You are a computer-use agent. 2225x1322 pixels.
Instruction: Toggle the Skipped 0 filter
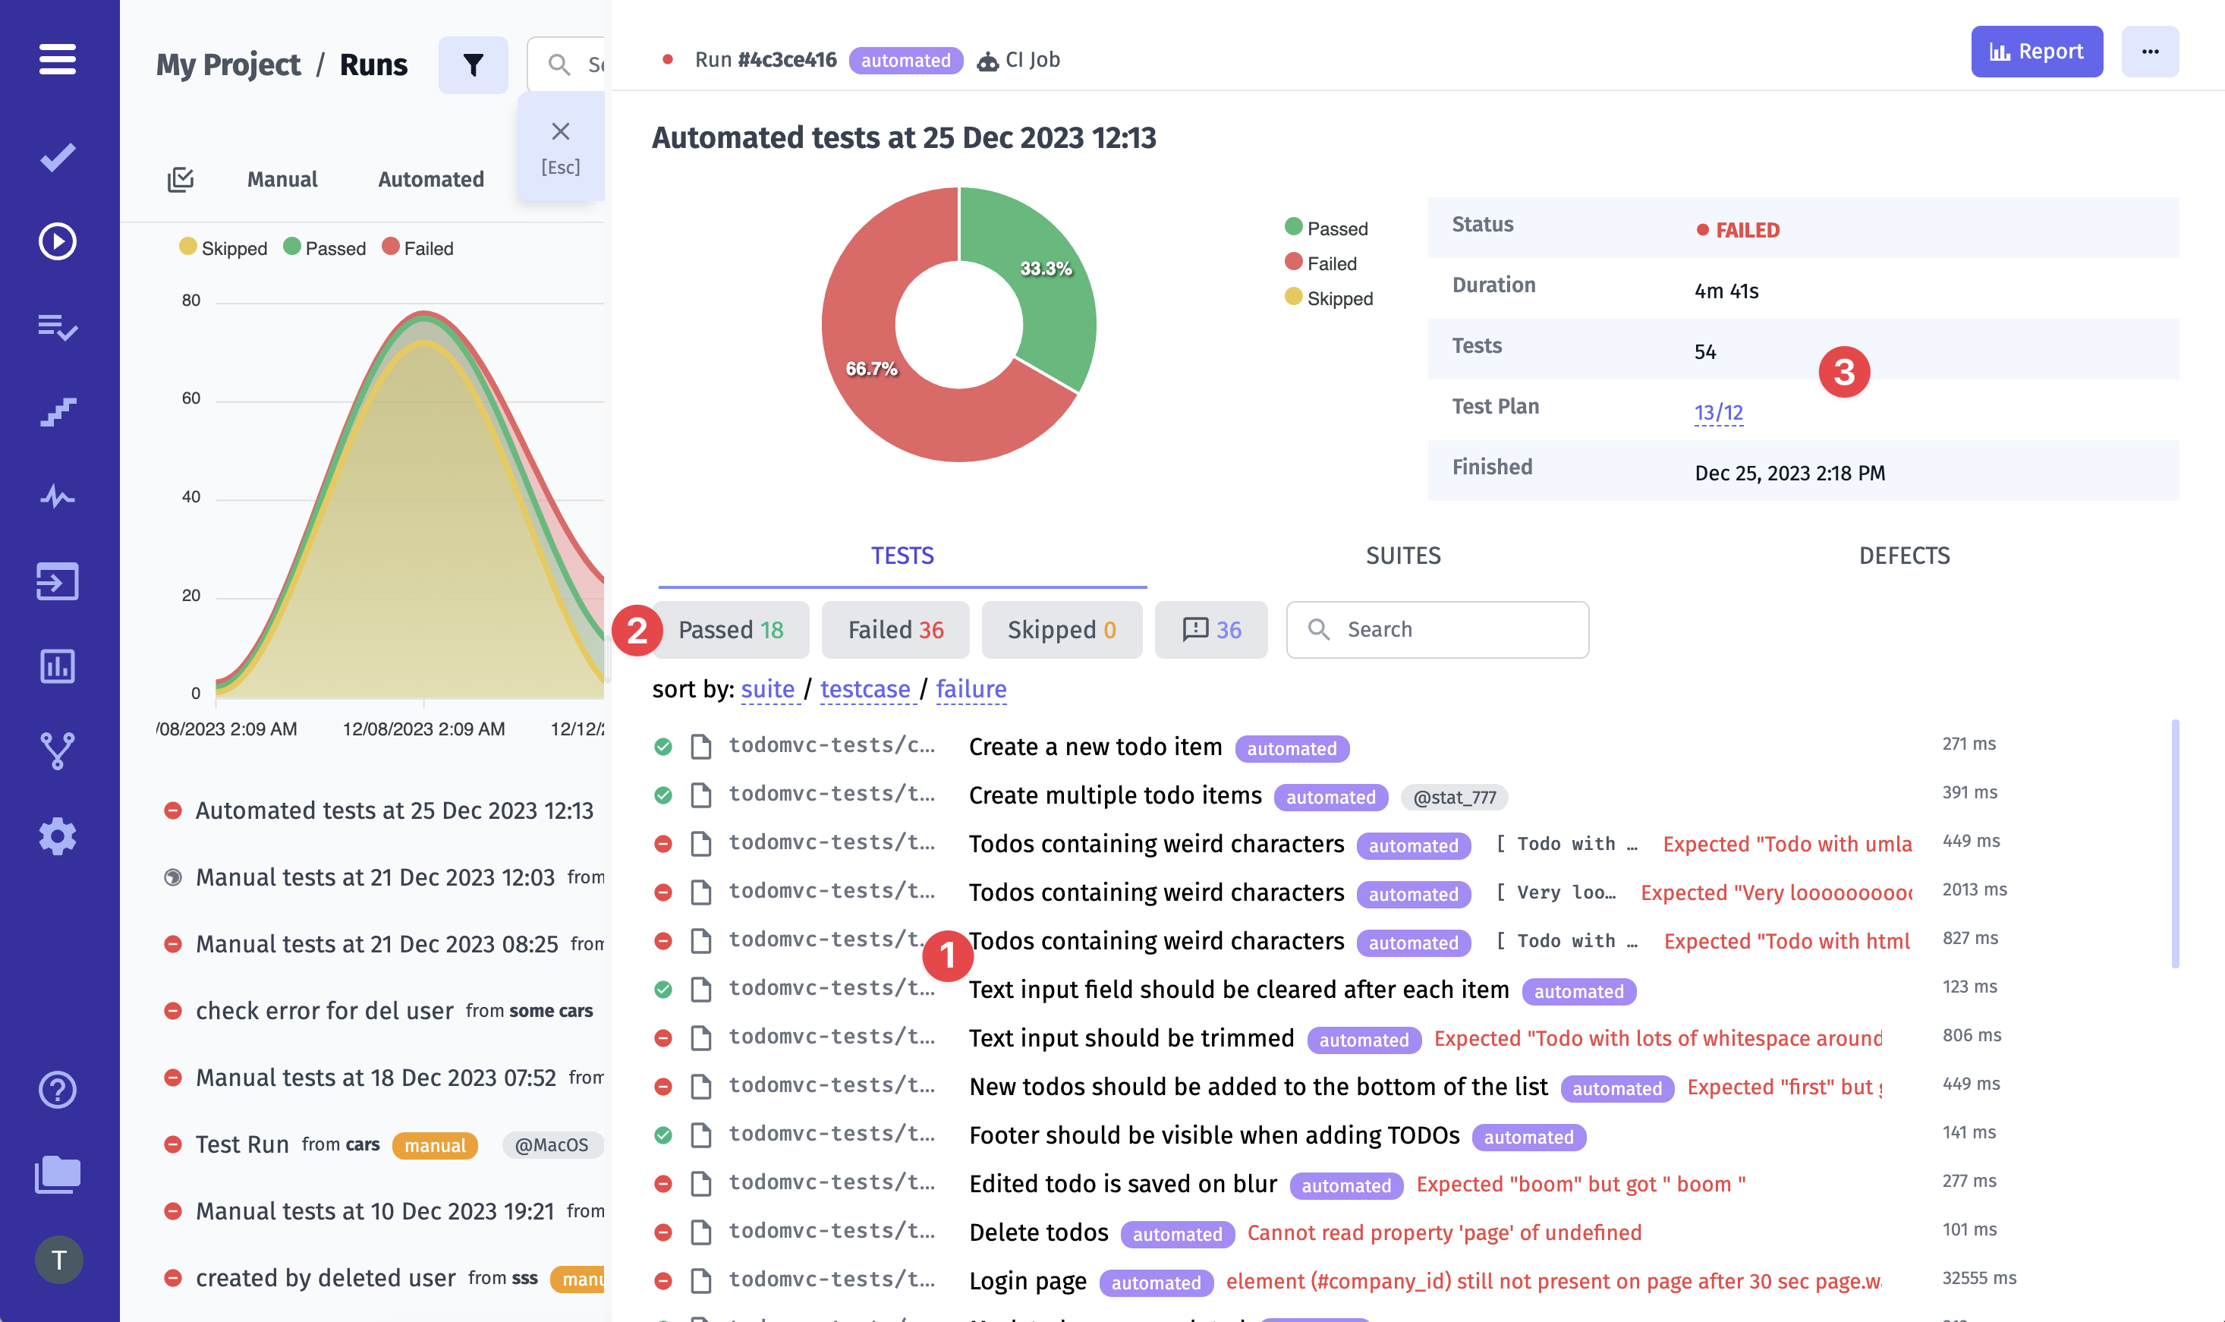1061,630
